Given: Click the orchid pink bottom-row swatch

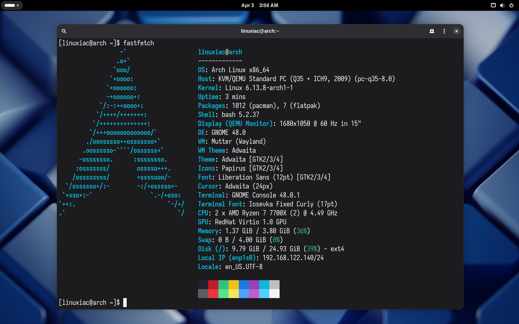Looking at the screenshot, I should click(254, 293).
